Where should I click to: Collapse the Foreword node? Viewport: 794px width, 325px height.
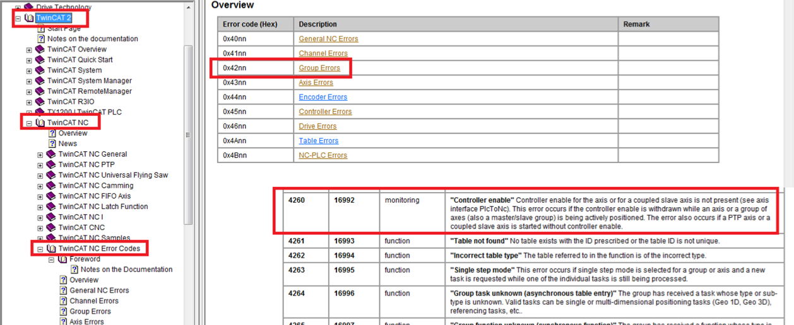[x=52, y=259]
